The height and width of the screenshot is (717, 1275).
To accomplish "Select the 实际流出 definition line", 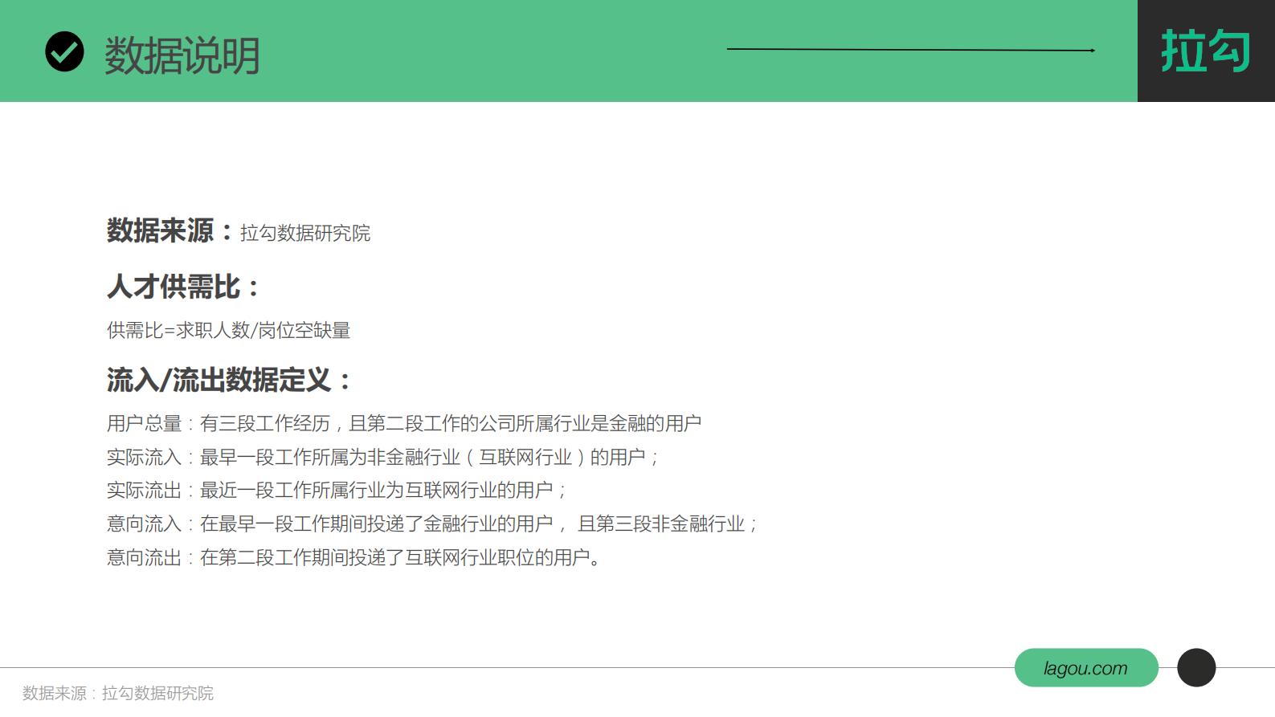I will (336, 491).
